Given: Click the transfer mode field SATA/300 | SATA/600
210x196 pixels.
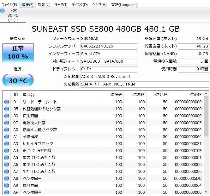Looking at the screenshot, I should click(109, 61).
